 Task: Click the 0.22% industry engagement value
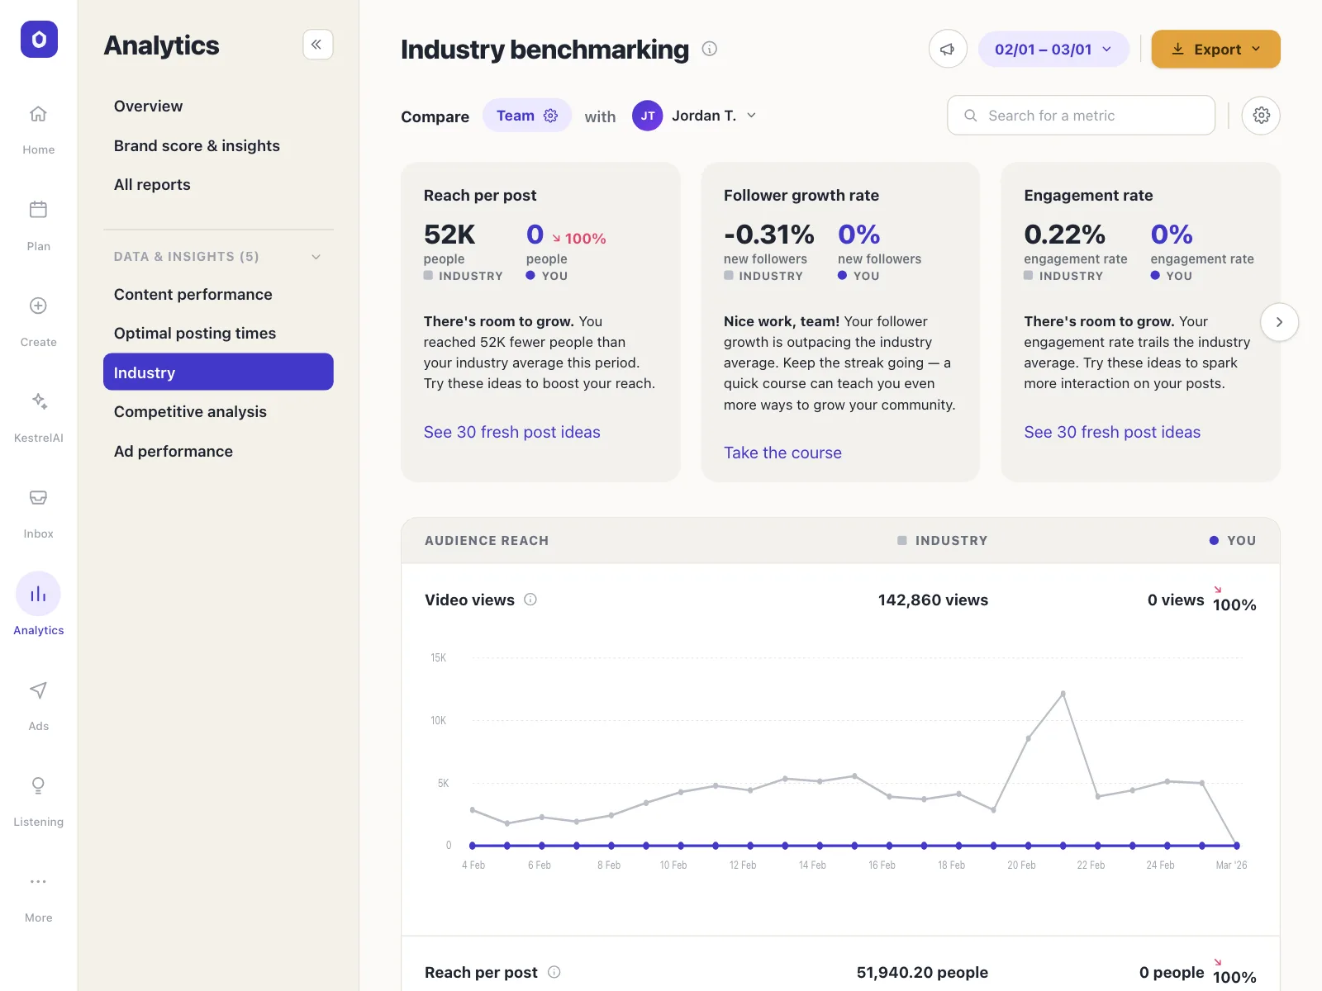click(1064, 235)
